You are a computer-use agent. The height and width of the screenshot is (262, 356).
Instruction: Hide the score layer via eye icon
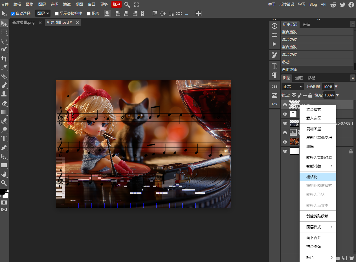(x=285, y=105)
